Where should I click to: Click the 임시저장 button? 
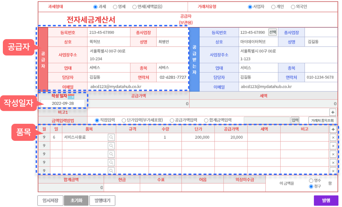(50, 201)
